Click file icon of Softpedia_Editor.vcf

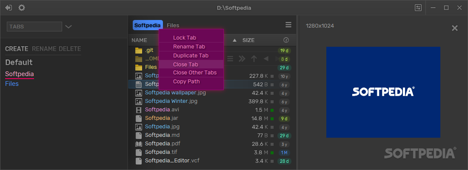coord(139,161)
